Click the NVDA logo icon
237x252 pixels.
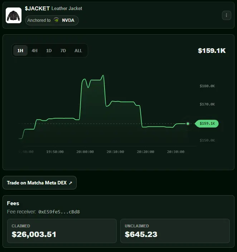[x=56, y=20]
